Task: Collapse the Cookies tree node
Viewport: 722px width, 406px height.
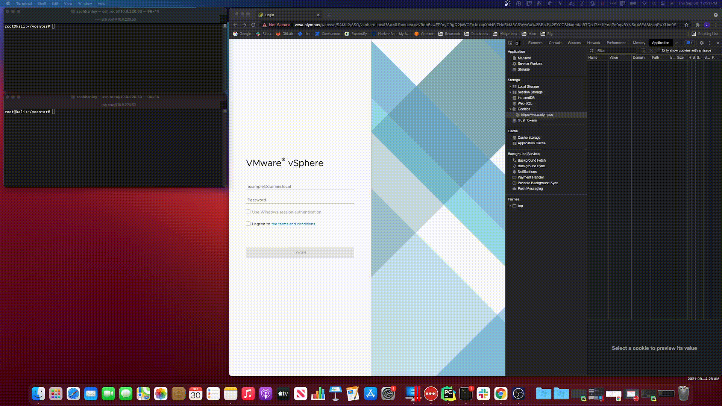Action: coord(510,109)
